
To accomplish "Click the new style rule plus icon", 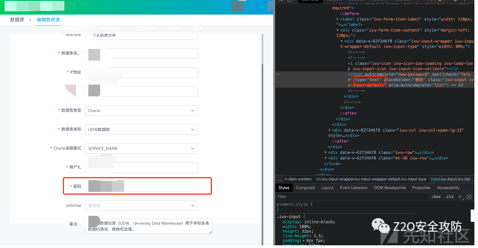I will 460,197.
